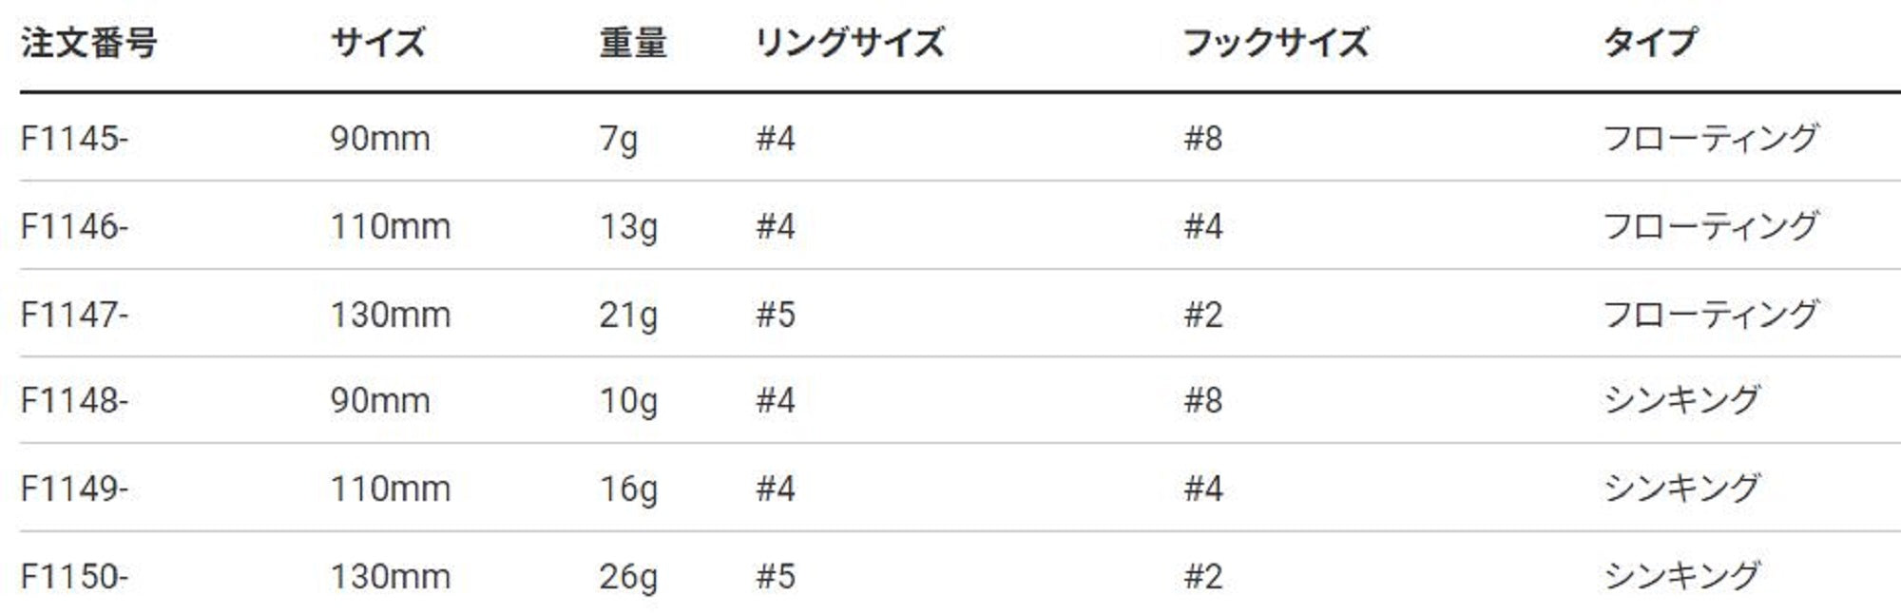Image resolution: width=1901 pixels, height=614 pixels.
Task: Click the 重量 column header
Action: [633, 43]
